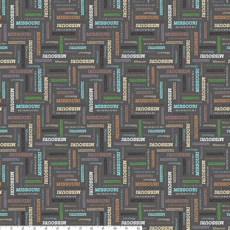This screenshot has height=230, width=230.
Task: Click the 11 inch ruler marking
Action: point(126,228)
